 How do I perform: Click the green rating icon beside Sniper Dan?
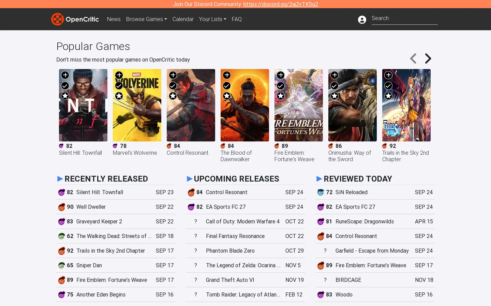pos(62,266)
